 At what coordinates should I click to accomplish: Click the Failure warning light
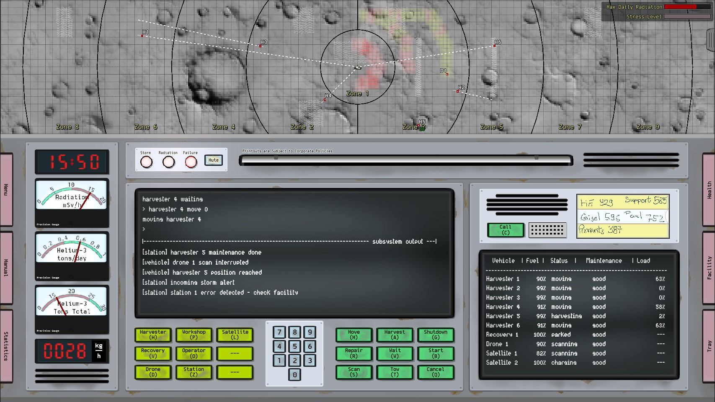pos(191,162)
